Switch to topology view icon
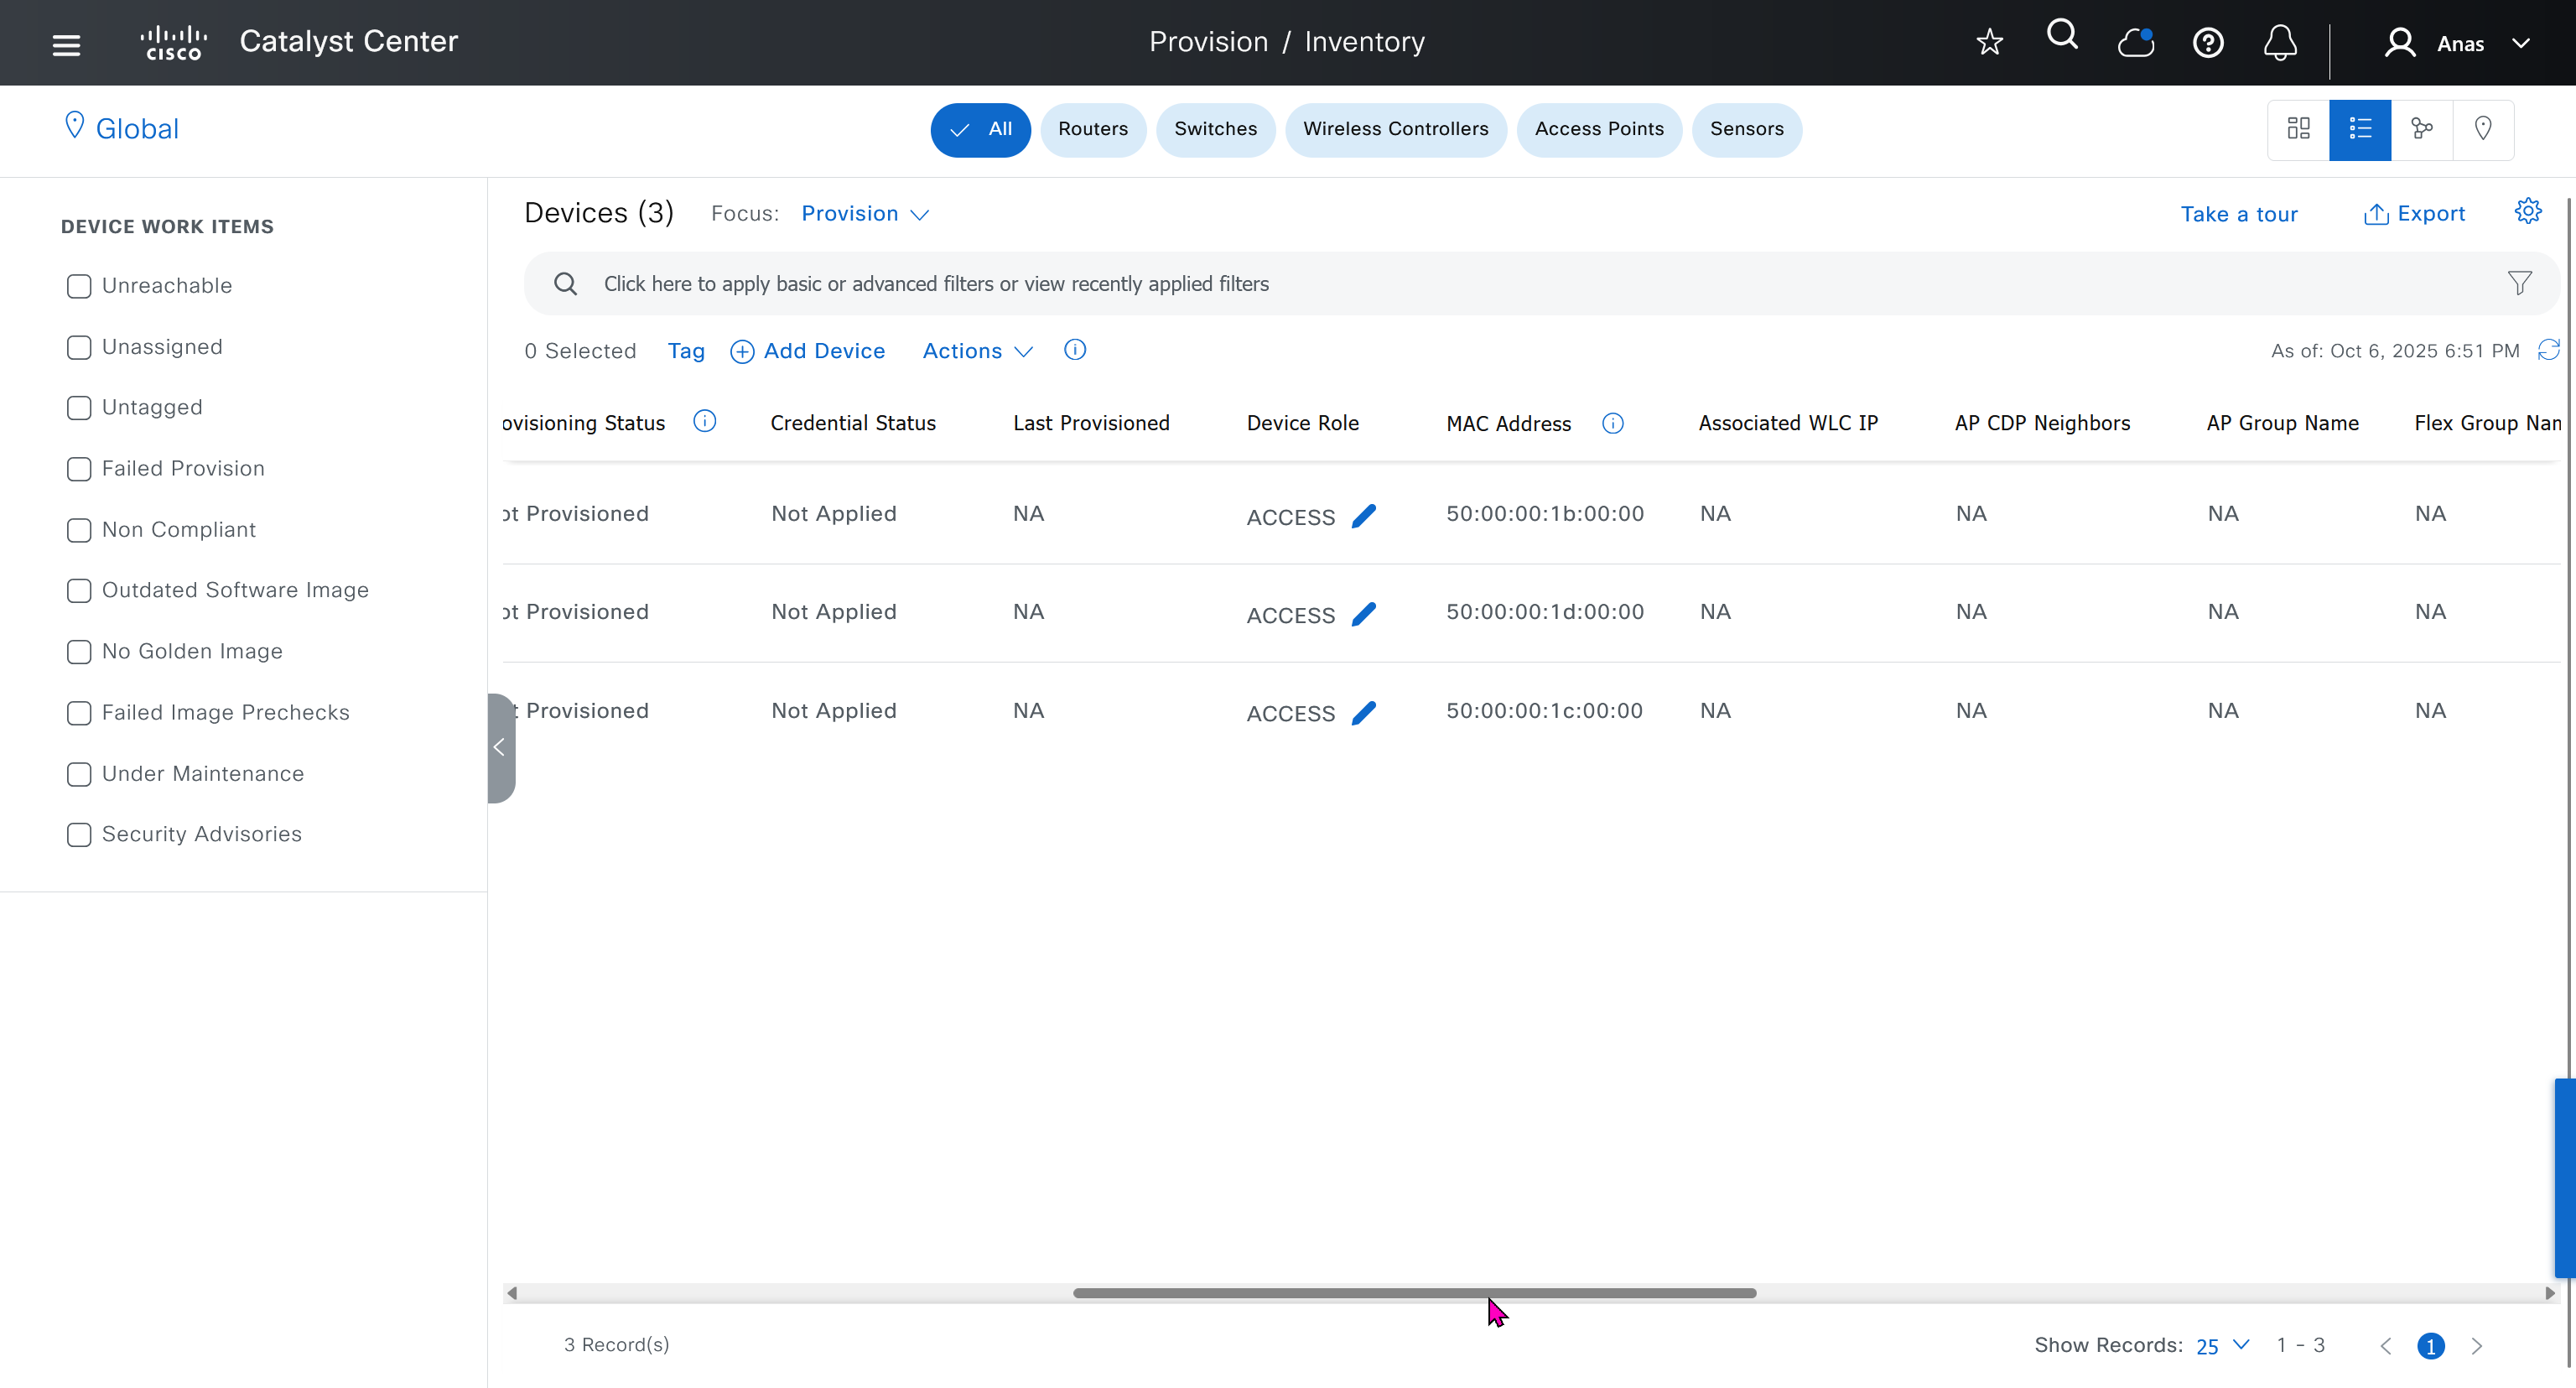The height and width of the screenshot is (1388, 2576). pyautogui.click(x=2421, y=129)
